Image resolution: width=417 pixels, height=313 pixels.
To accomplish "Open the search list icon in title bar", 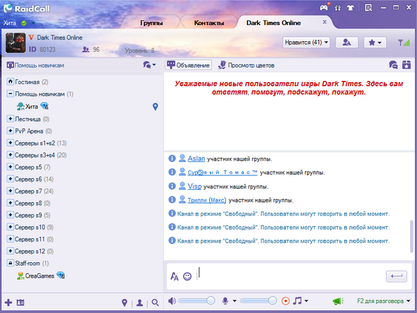I will point(368,8).
